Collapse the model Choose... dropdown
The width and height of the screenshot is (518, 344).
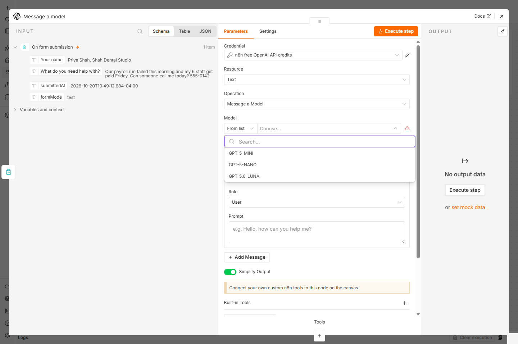329,128
